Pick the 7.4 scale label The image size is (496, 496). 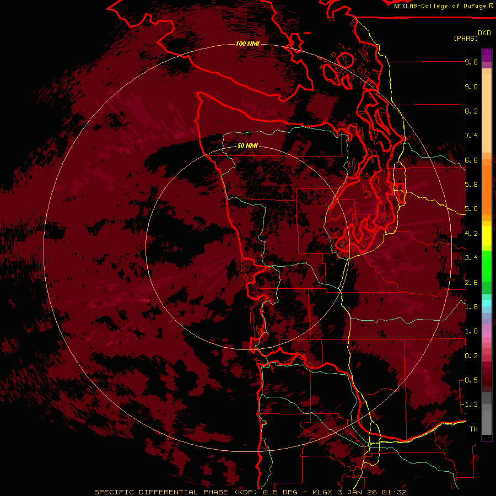click(471, 136)
